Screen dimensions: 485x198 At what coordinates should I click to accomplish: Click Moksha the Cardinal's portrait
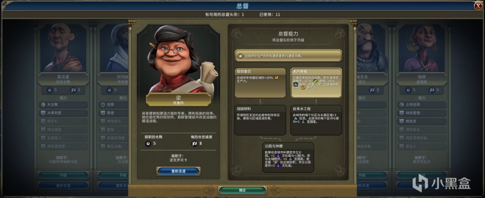63,48
